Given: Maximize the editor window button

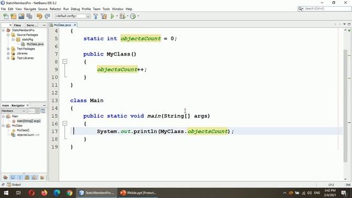Looking at the screenshot, I should (x=349, y=24).
